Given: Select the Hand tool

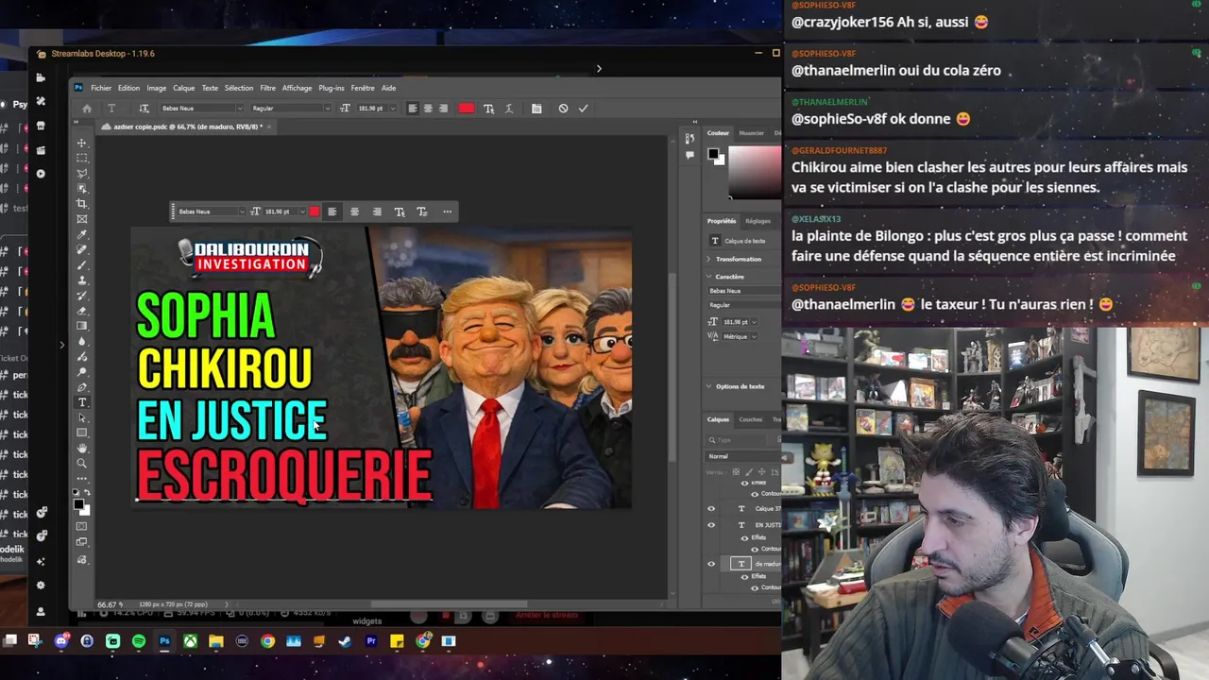Looking at the screenshot, I should point(82,448).
